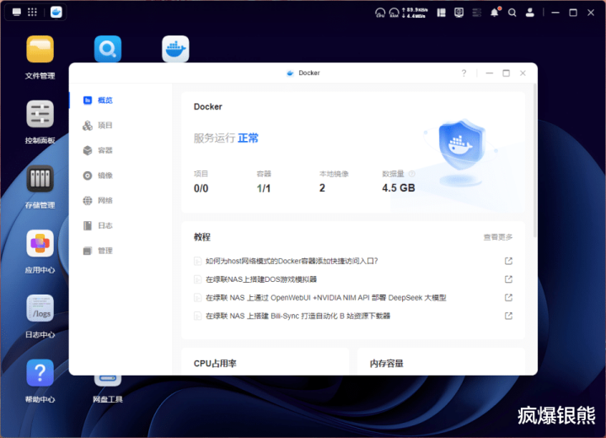The image size is (606, 438).
Task: Open Docker help via the question mark icon
Action: pyautogui.click(x=464, y=73)
